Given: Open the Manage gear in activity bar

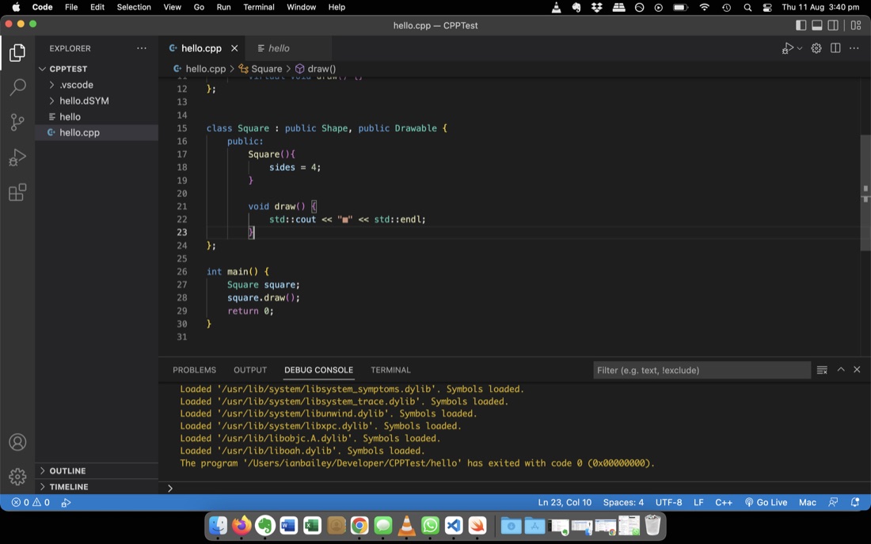Looking at the screenshot, I should 17,476.
